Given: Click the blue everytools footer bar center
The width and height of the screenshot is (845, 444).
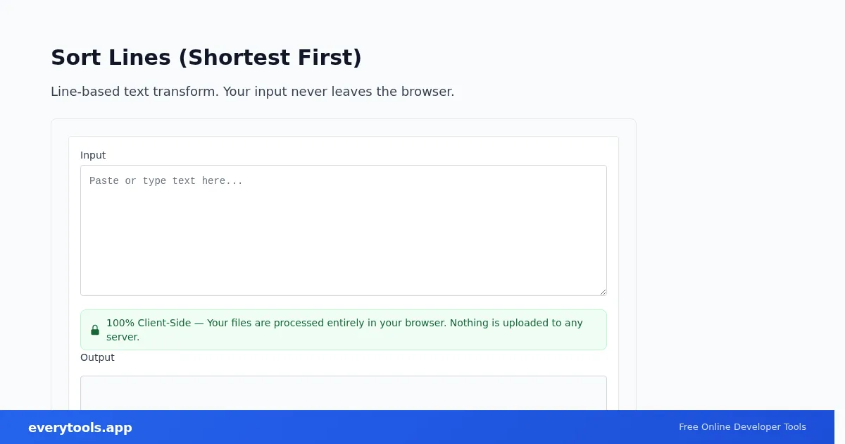Looking at the screenshot, I should pyautogui.click(x=417, y=427).
